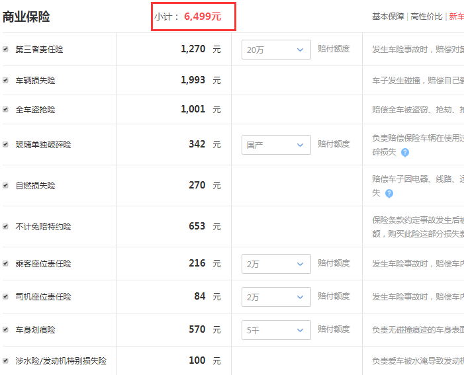This screenshot has width=464, height=375.
Task: Click the 乘客座位责任险 label
Action: [x=43, y=263]
